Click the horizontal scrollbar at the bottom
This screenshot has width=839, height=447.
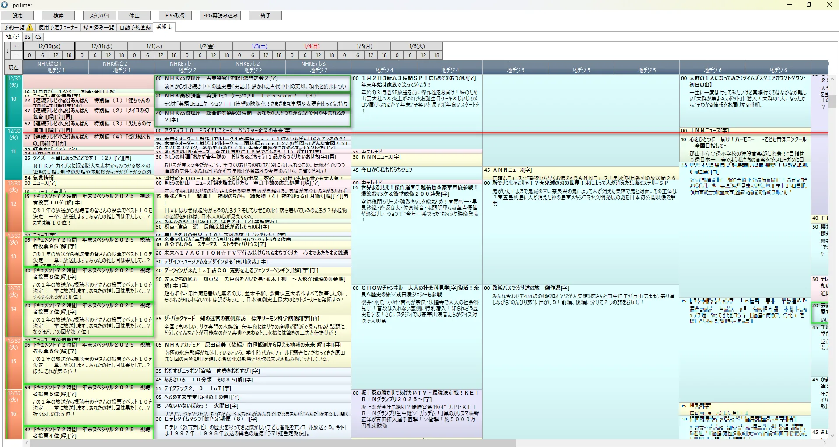click(x=271, y=443)
